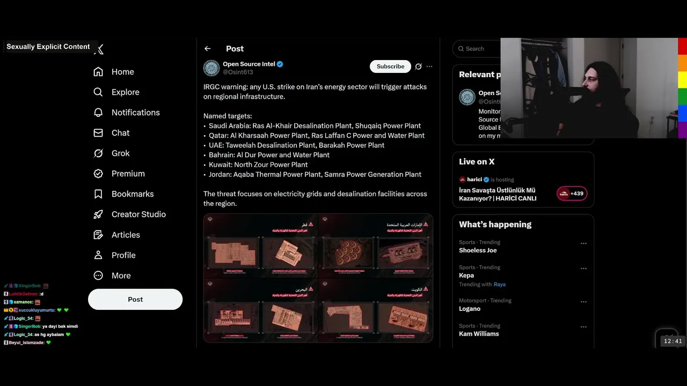This screenshot has width=687, height=386.
Task: Click Open Source Intel verified badge
Action: click(x=280, y=64)
